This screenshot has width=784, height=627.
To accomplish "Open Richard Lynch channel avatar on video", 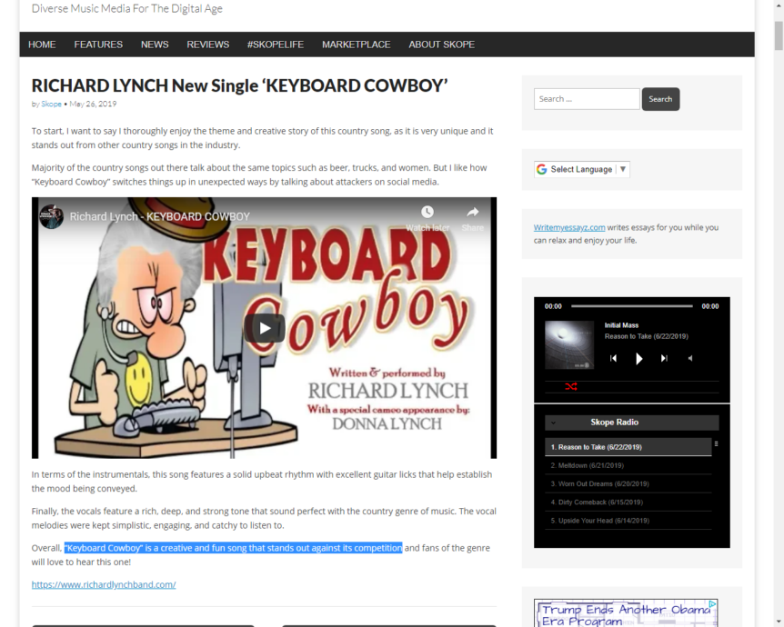I will [x=52, y=216].
